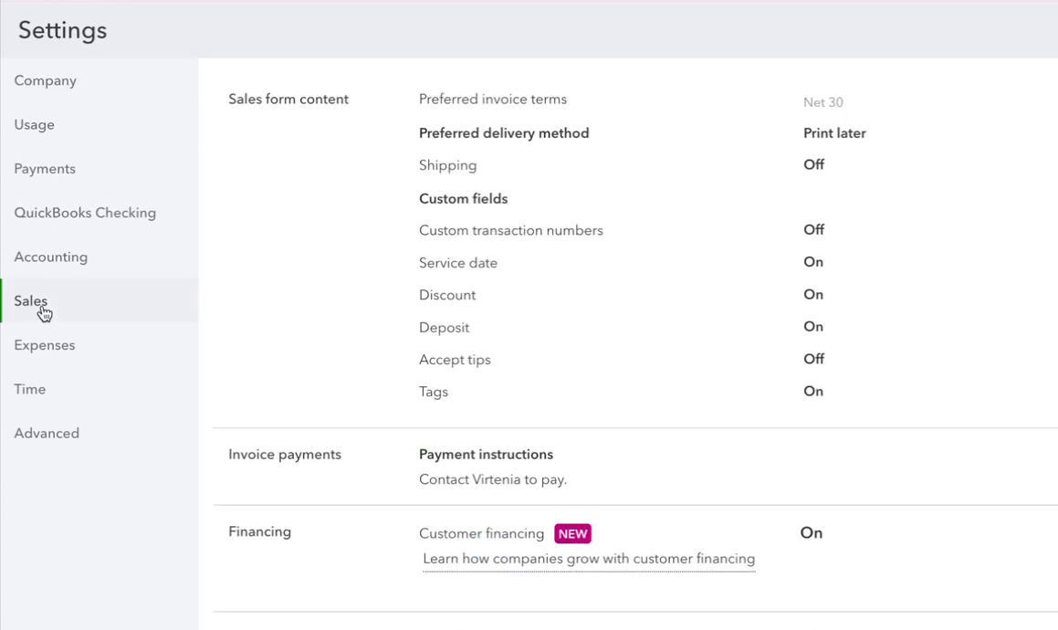Open the Payments settings section
The image size is (1058, 630).
tap(45, 168)
